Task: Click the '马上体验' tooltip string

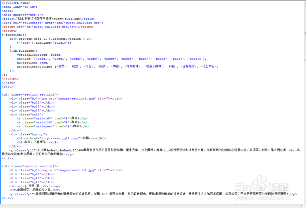Action: pos(208,66)
